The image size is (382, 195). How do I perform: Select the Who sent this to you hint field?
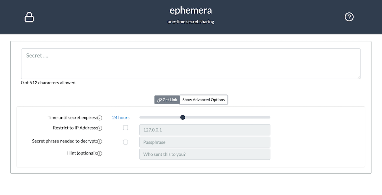point(205,154)
